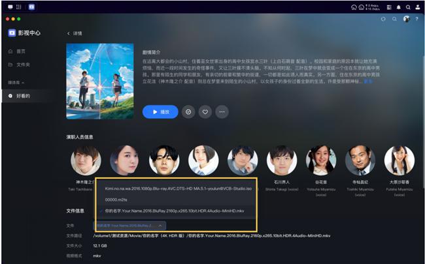Collapse the 文件 selection dropdown
The width and height of the screenshot is (425, 264).
tap(129, 226)
